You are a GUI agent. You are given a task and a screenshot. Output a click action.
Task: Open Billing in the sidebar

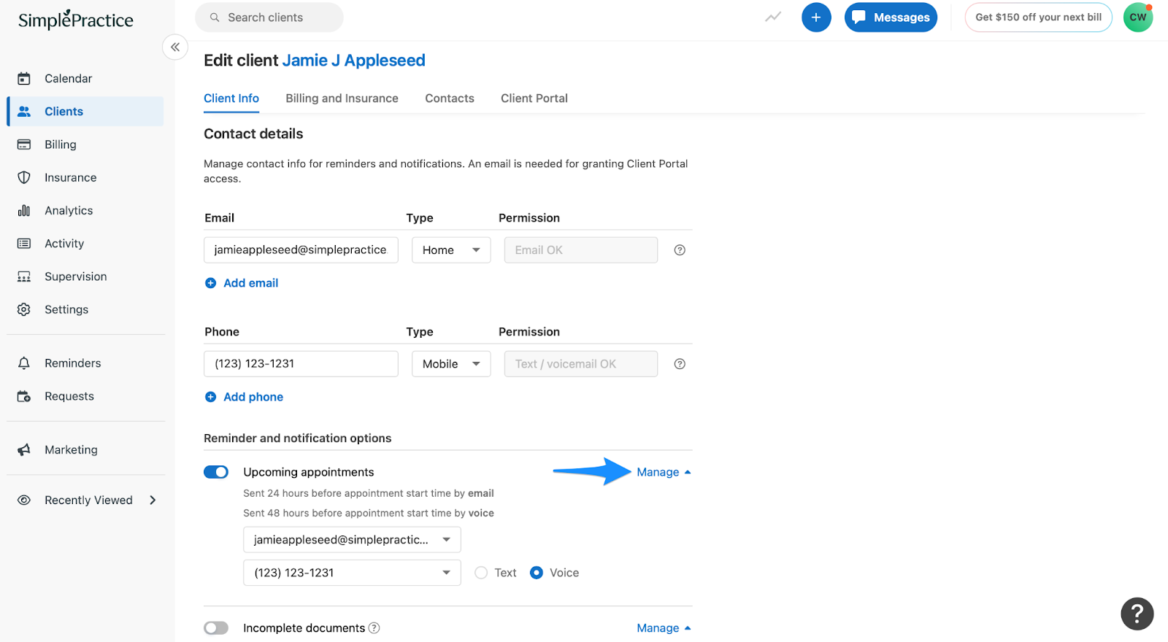pos(85,144)
